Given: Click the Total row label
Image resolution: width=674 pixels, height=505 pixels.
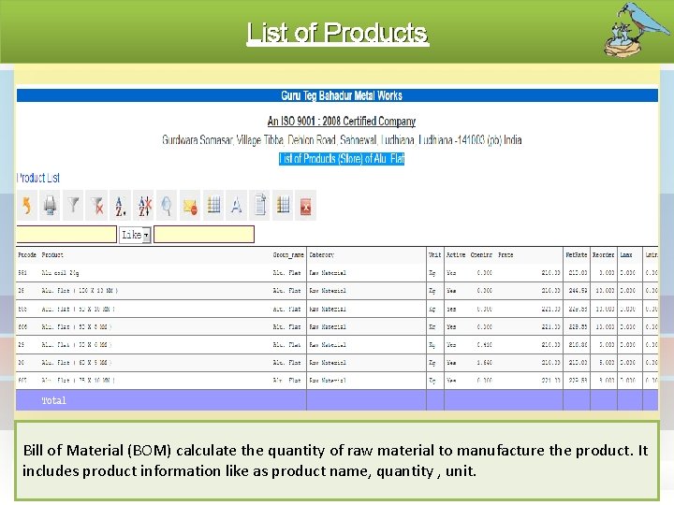Looking at the screenshot, I should pos(53,400).
